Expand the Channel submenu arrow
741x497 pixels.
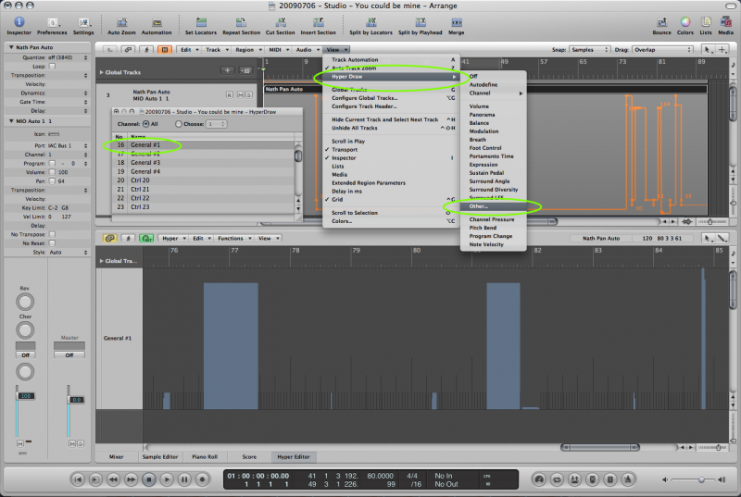click(x=521, y=93)
